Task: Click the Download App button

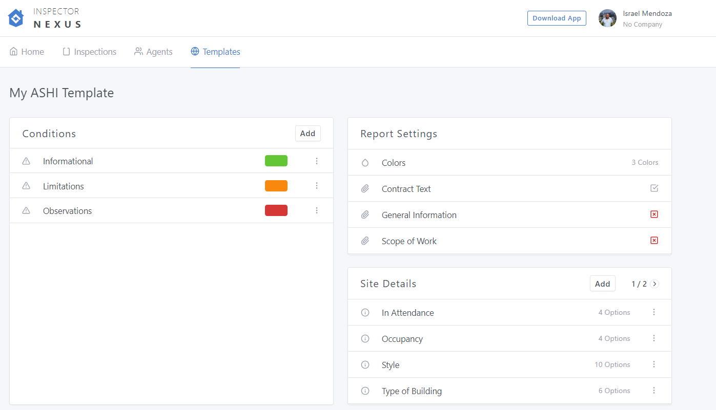Action: [557, 18]
